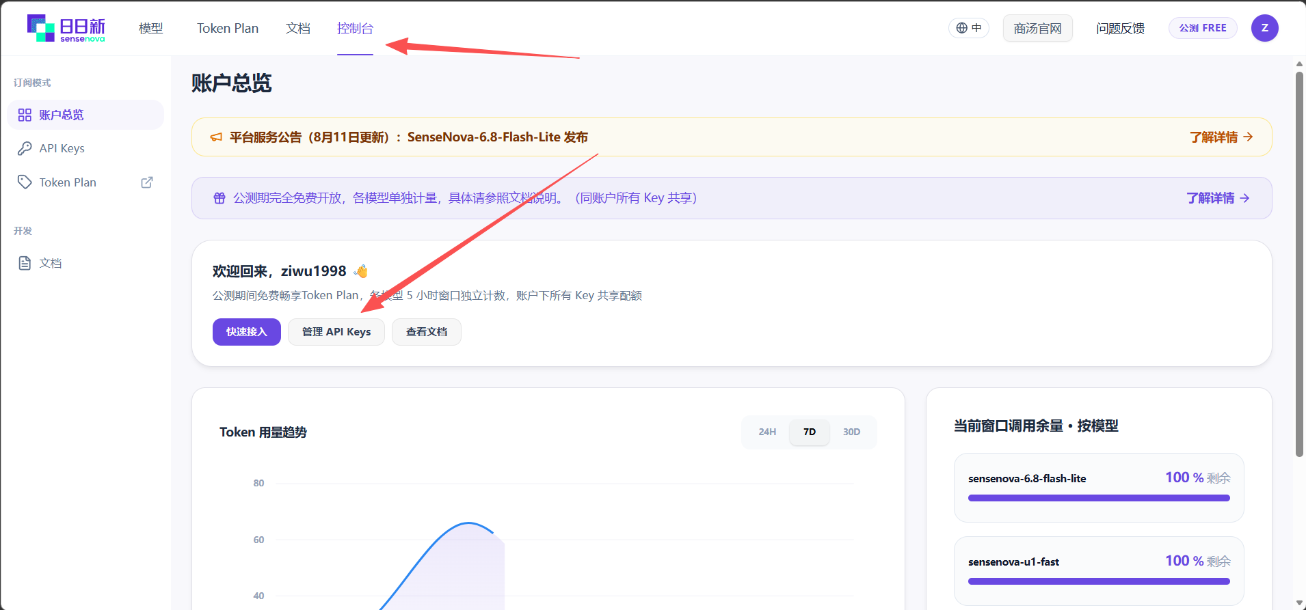Switch chart range to 7D

click(x=810, y=432)
